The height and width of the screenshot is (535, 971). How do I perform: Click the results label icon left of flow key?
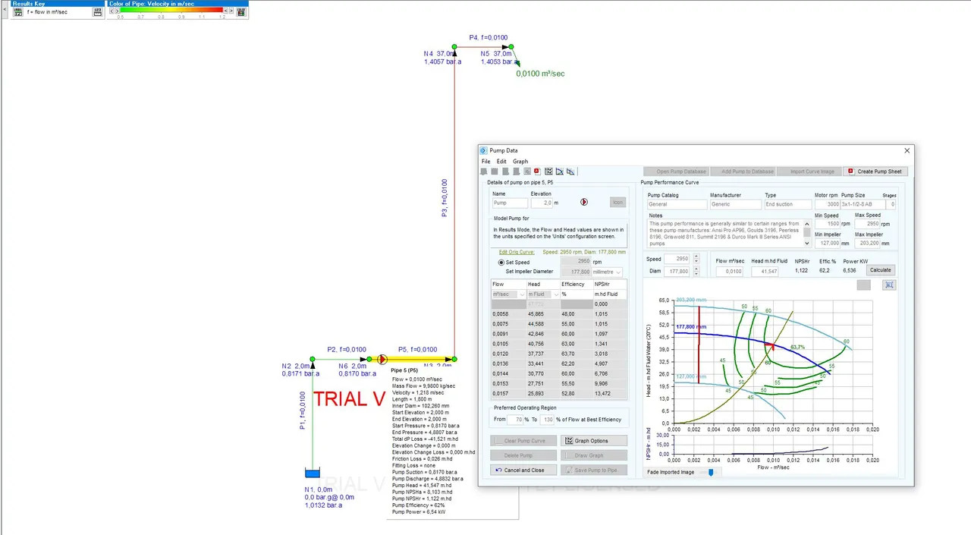(x=17, y=12)
